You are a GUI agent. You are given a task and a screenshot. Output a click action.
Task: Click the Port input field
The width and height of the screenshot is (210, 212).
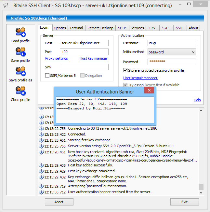click(84, 52)
